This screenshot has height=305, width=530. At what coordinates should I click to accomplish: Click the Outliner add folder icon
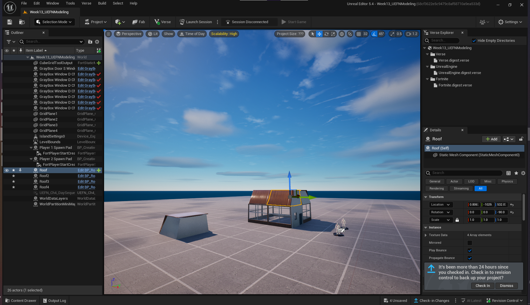(90, 42)
